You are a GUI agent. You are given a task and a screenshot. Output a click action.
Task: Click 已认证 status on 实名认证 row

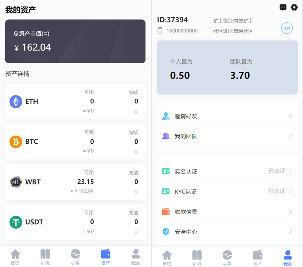click(277, 171)
